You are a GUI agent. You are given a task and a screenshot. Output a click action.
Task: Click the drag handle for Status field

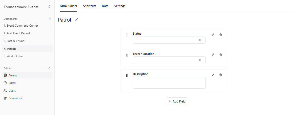(x=127, y=35)
